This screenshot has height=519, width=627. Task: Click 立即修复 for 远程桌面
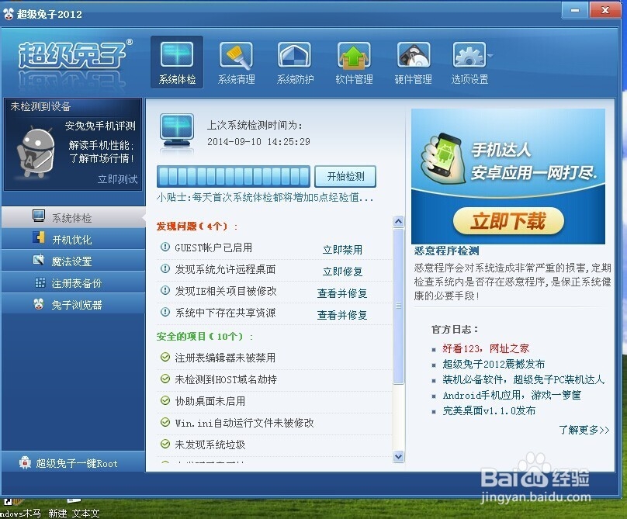point(342,272)
